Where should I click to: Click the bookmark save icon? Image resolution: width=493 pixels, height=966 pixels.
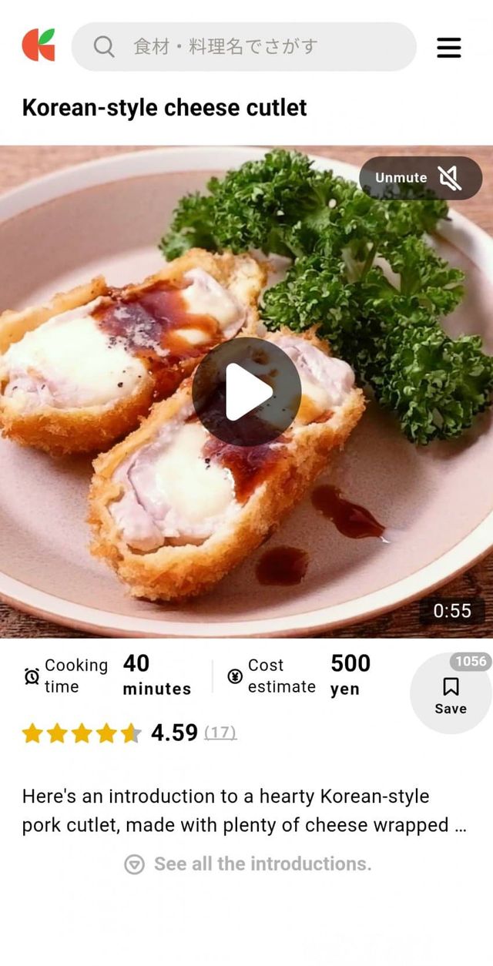click(451, 686)
